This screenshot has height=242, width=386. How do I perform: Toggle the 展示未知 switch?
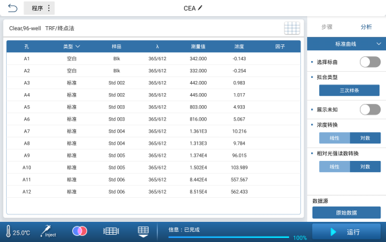pos(370,109)
